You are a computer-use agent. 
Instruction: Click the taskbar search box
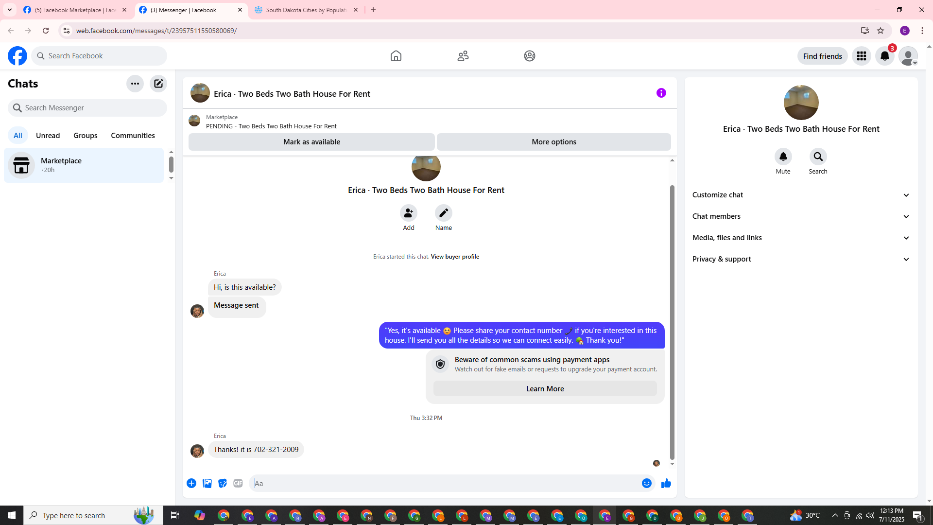[x=93, y=515]
